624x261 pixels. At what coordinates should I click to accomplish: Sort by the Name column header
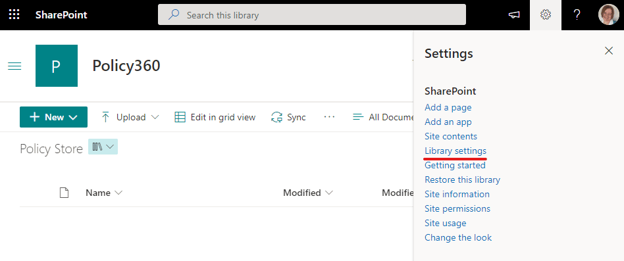tap(104, 193)
